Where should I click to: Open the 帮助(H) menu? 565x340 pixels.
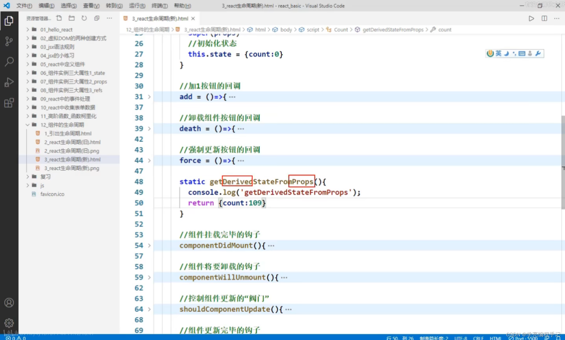[182, 6]
